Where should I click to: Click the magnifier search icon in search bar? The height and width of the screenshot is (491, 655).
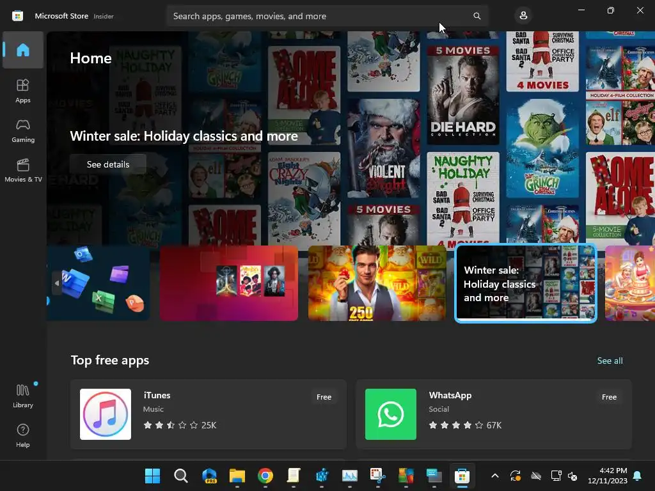tap(477, 16)
